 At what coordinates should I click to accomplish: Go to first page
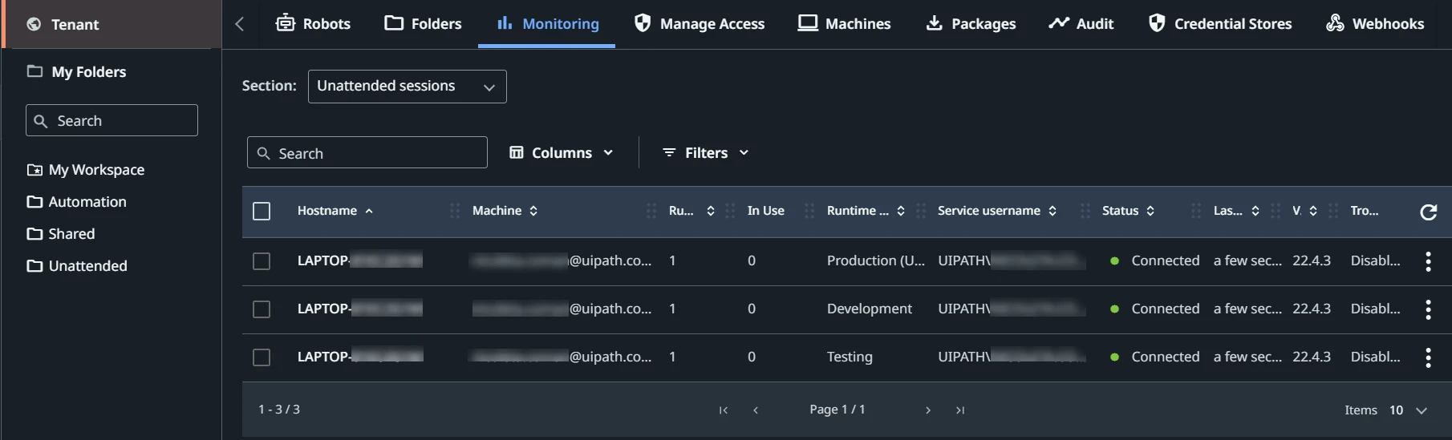[x=724, y=410]
